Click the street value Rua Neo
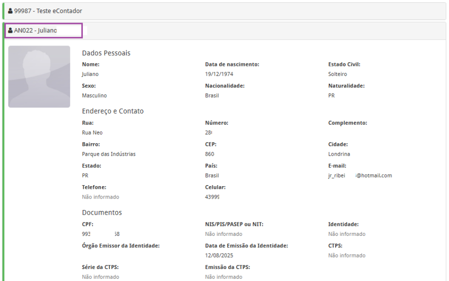The image size is (449, 281). click(x=92, y=133)
